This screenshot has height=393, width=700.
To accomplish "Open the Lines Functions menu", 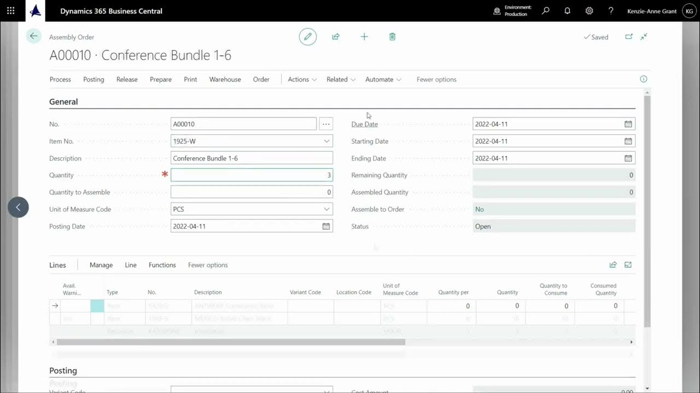I will pyautogui.click(x=162, y=265).
